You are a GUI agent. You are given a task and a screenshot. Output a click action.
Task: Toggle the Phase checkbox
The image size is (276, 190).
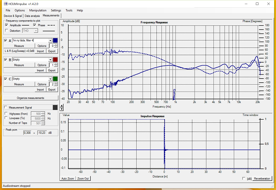point(34,25)
